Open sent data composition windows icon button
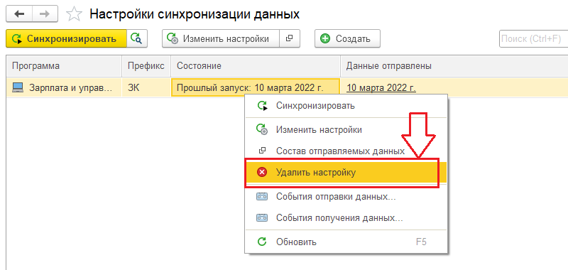The image size is (568, 270). 290,39
